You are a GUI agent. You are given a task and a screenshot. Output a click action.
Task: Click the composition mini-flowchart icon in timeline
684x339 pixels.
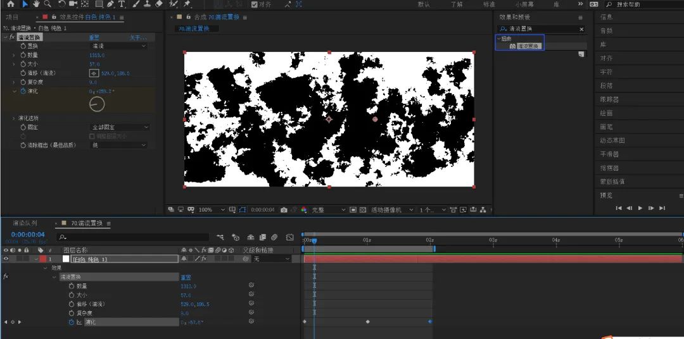pos(220,237)
